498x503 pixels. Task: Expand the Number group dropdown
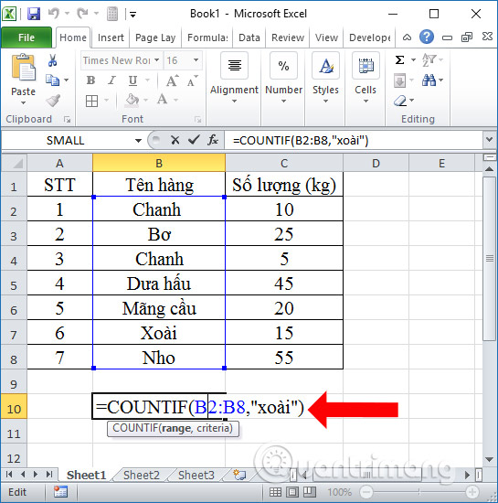tap(283, 101)
